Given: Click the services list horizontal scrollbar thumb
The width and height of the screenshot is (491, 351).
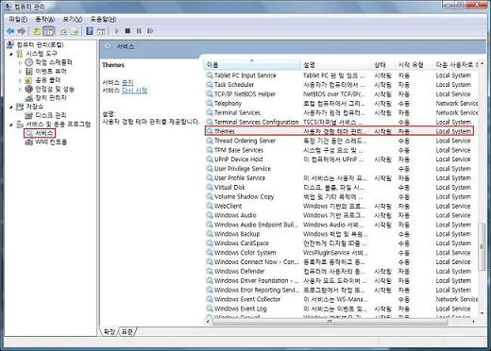Looking at the screenshot, I should [x=330, y=322].
